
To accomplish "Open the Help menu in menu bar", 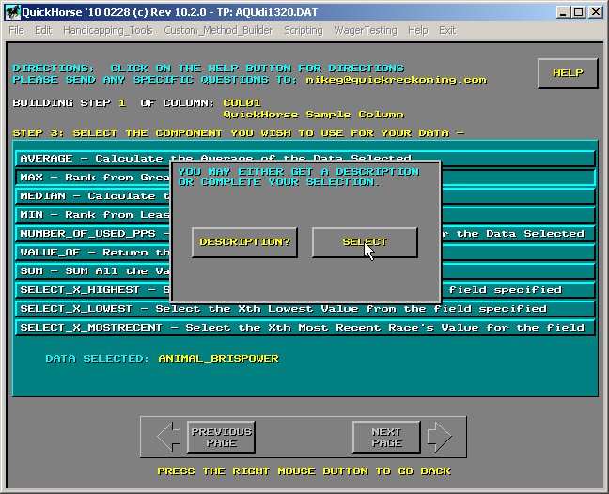I will click(417, 30).
